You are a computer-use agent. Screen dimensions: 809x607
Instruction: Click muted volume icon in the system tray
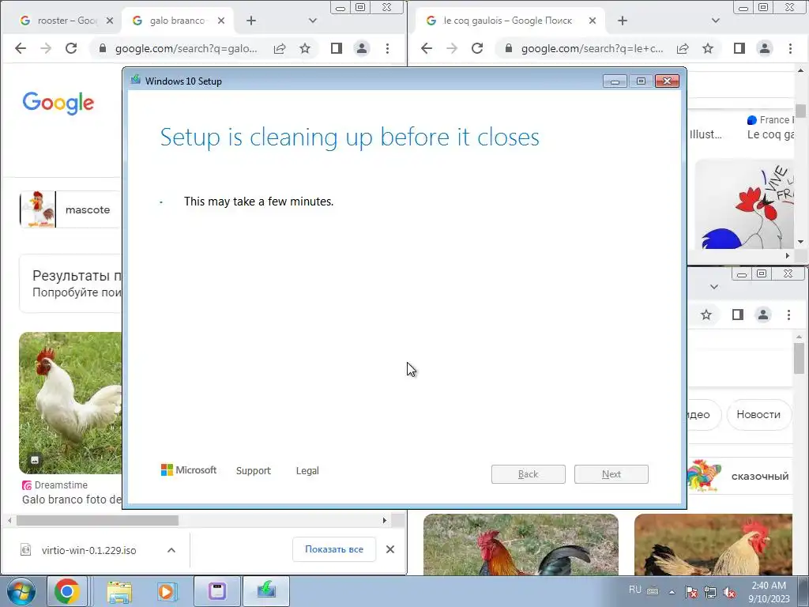coord(729,592)
